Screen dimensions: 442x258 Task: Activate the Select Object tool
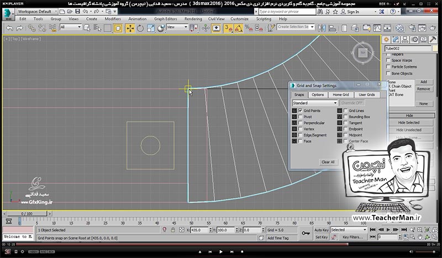pos(87,28)
